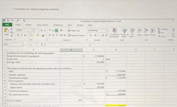
Task: Click the Net operating income label cell
Action: (33, 94)
